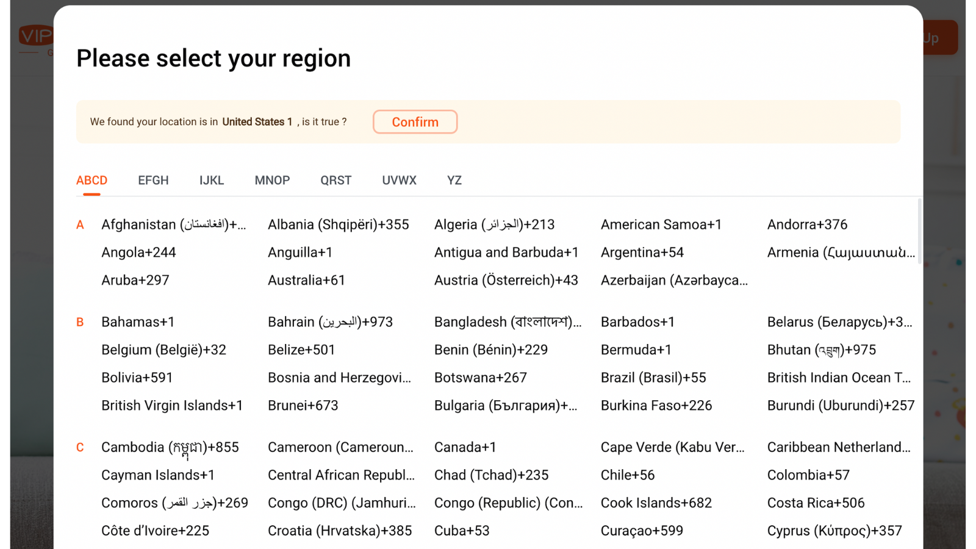Choose Colombia +57
The height and width of the screenshot is (549, 976).
coord(809,476)
